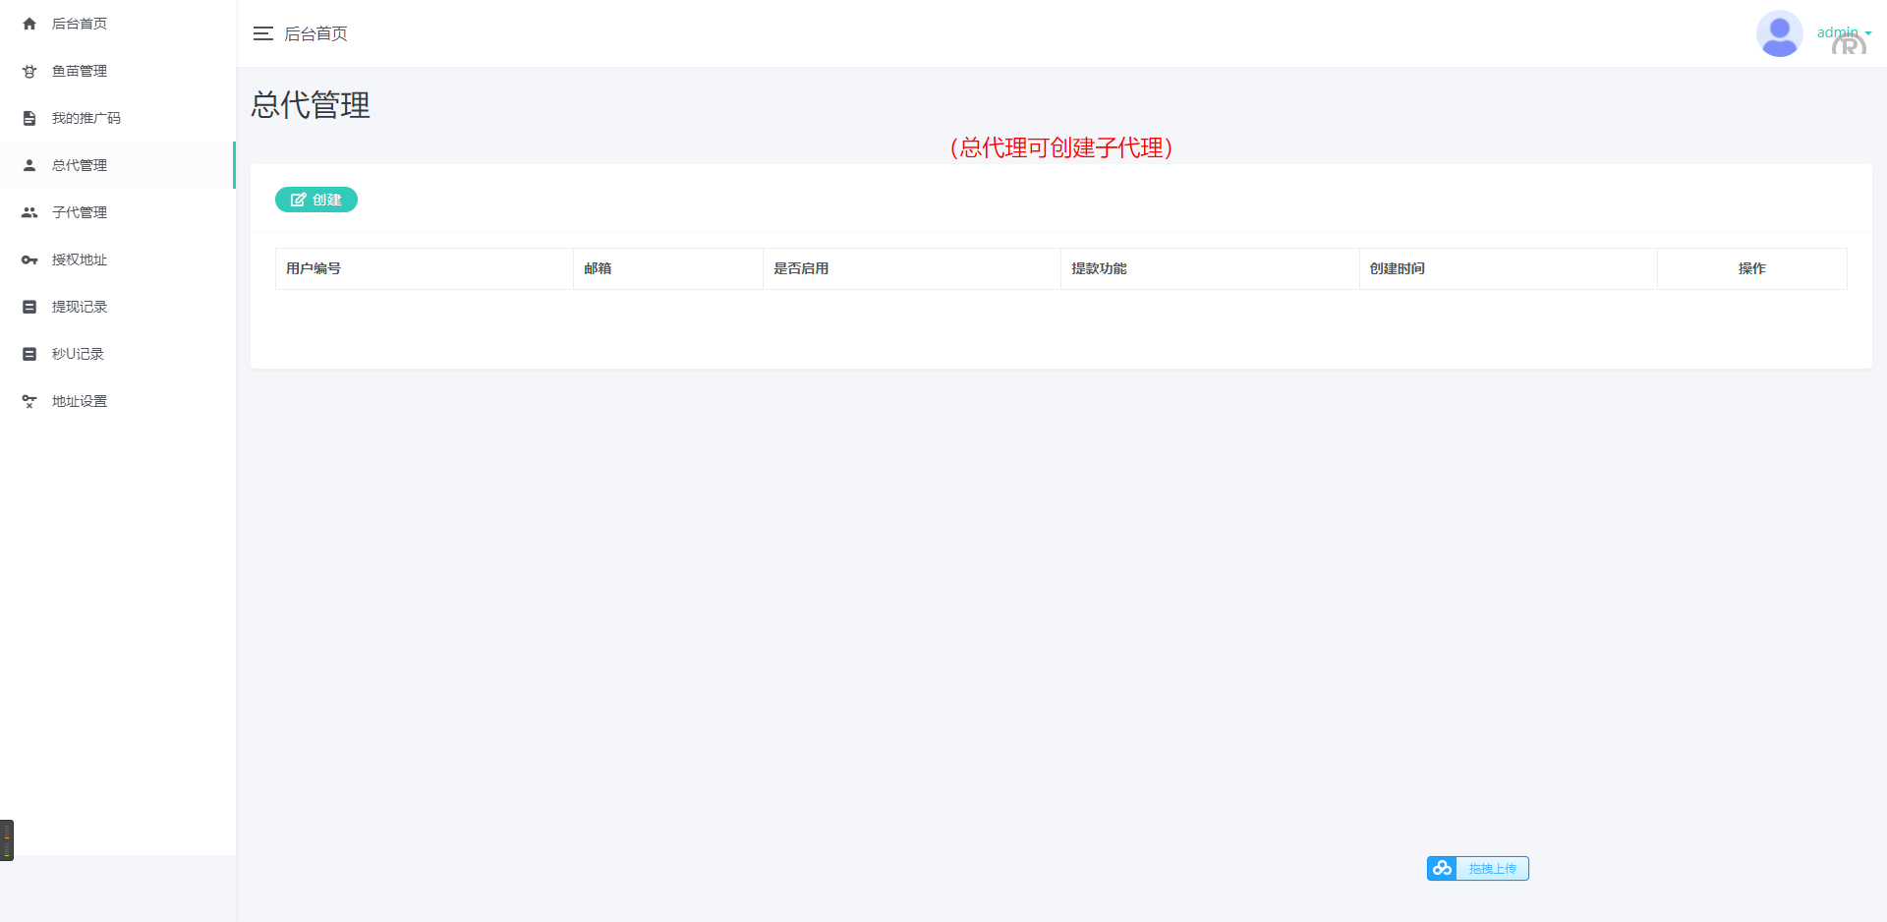Click the 拖拽上传 upload widget
Image resolution: width=1887 pixels, height=922 pixels.
point(1491,868)
